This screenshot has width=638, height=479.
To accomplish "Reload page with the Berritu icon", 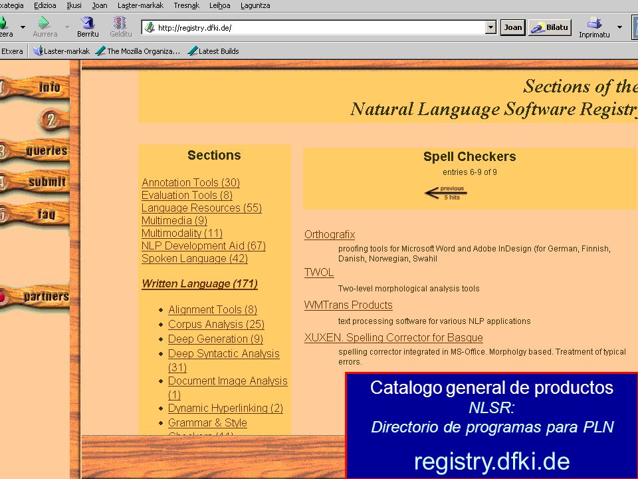I will point(88,23).
